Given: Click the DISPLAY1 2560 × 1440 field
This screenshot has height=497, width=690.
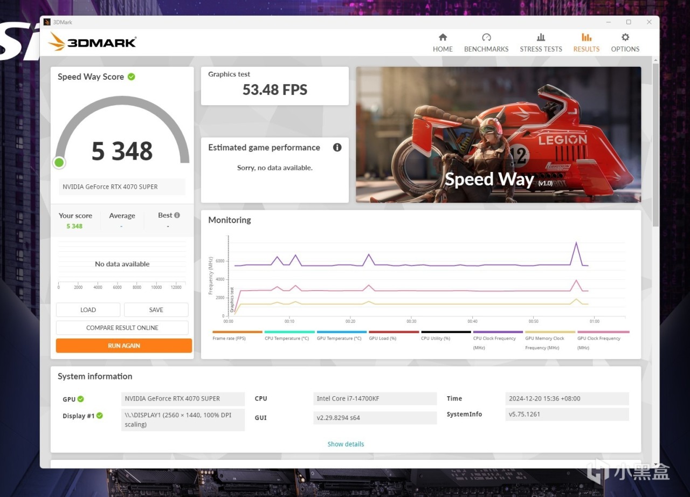Looking at the screenshot, I should pyautogui.click(x=183, y=420).
